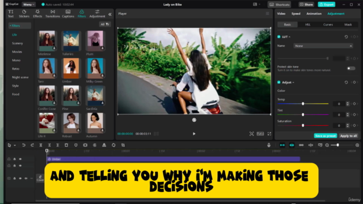This screenshot has height=204, width=363.
Task: Play the video preview
Action: click(194, 134)
